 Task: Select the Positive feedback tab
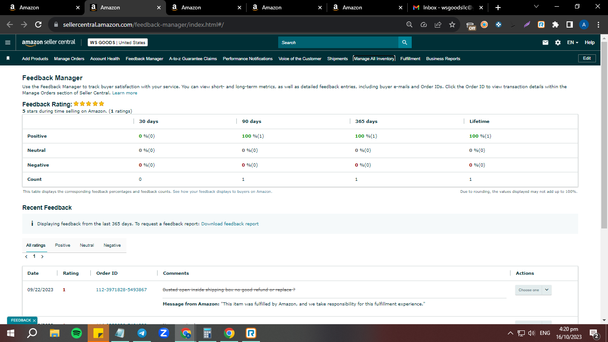[x=63, y=245]
